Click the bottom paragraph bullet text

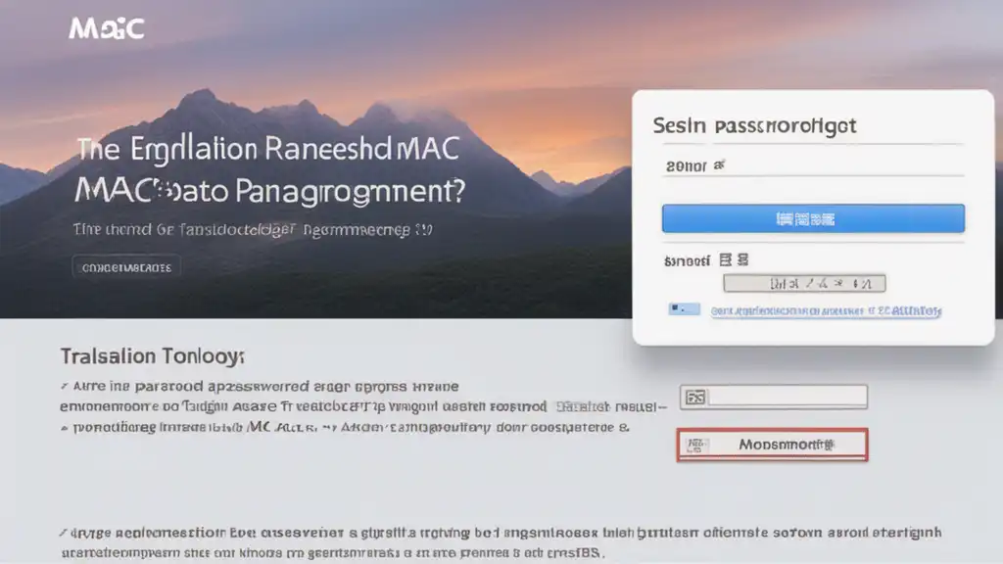click(x=501, y=542)
